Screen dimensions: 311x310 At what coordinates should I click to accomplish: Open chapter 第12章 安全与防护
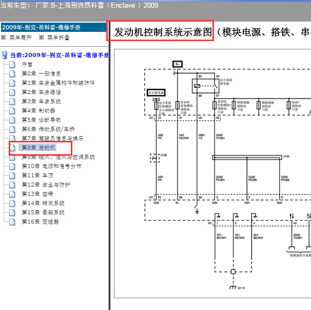(46, 185)
